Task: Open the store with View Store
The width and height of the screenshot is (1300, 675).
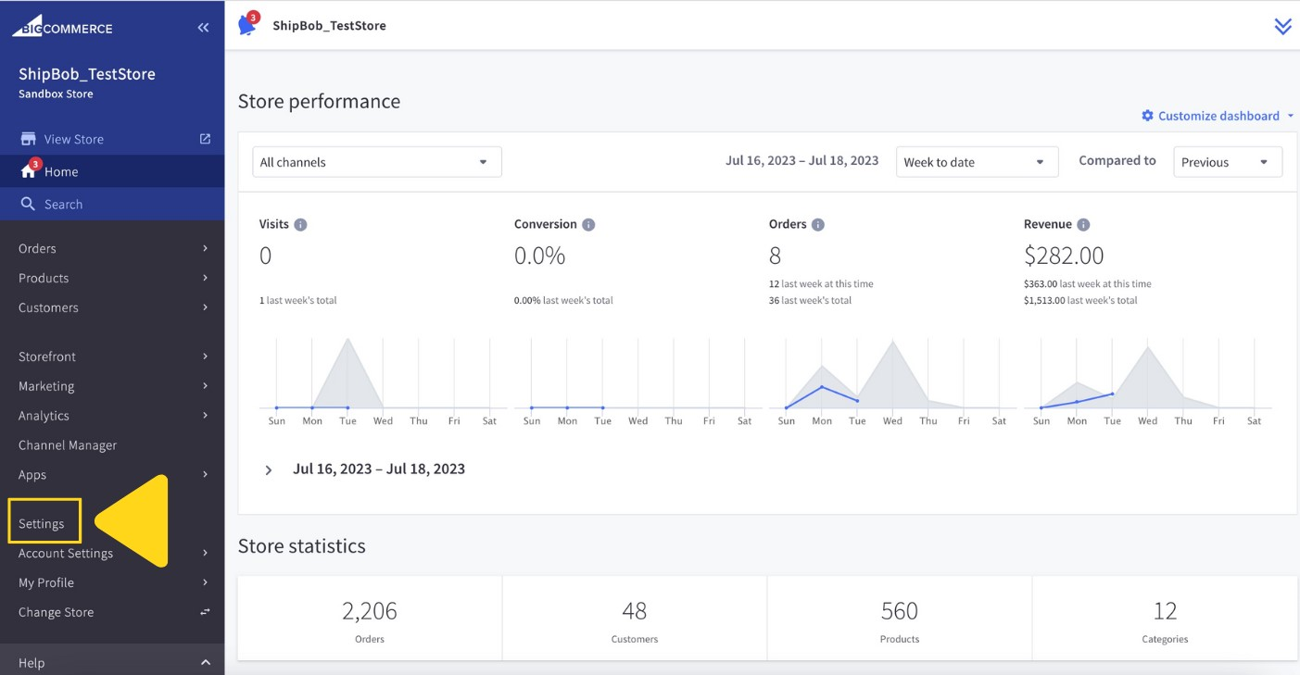Action: tap(72, 138)
